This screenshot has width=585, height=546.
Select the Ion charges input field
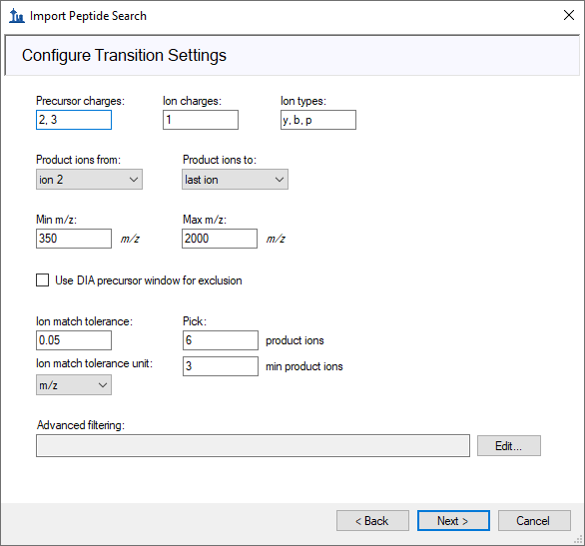click(201, 120)
